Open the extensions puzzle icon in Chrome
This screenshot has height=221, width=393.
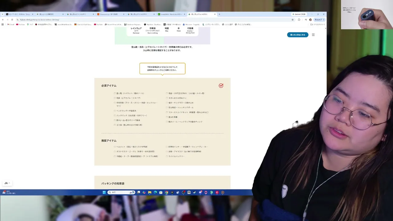tap(299, 20)
